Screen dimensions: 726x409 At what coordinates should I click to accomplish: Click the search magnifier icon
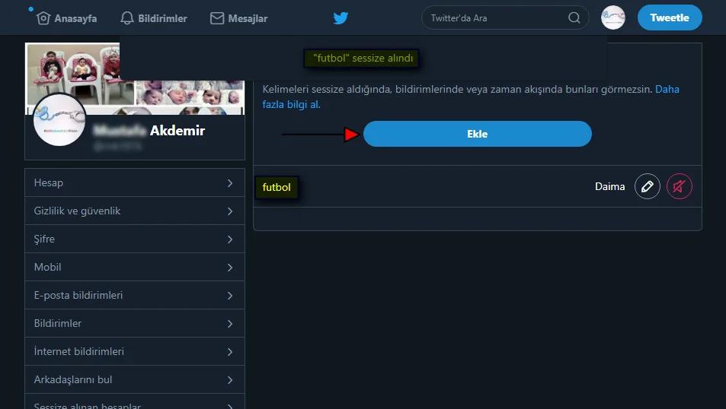pyautogui.click(x=574, y=17)
